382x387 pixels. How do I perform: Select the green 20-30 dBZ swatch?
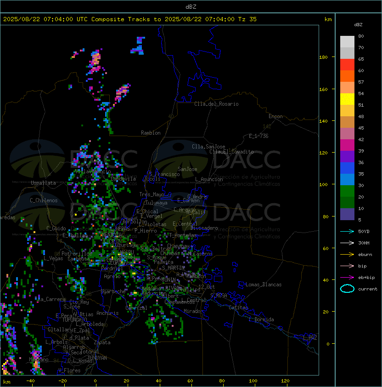click(x=347, y=191)
